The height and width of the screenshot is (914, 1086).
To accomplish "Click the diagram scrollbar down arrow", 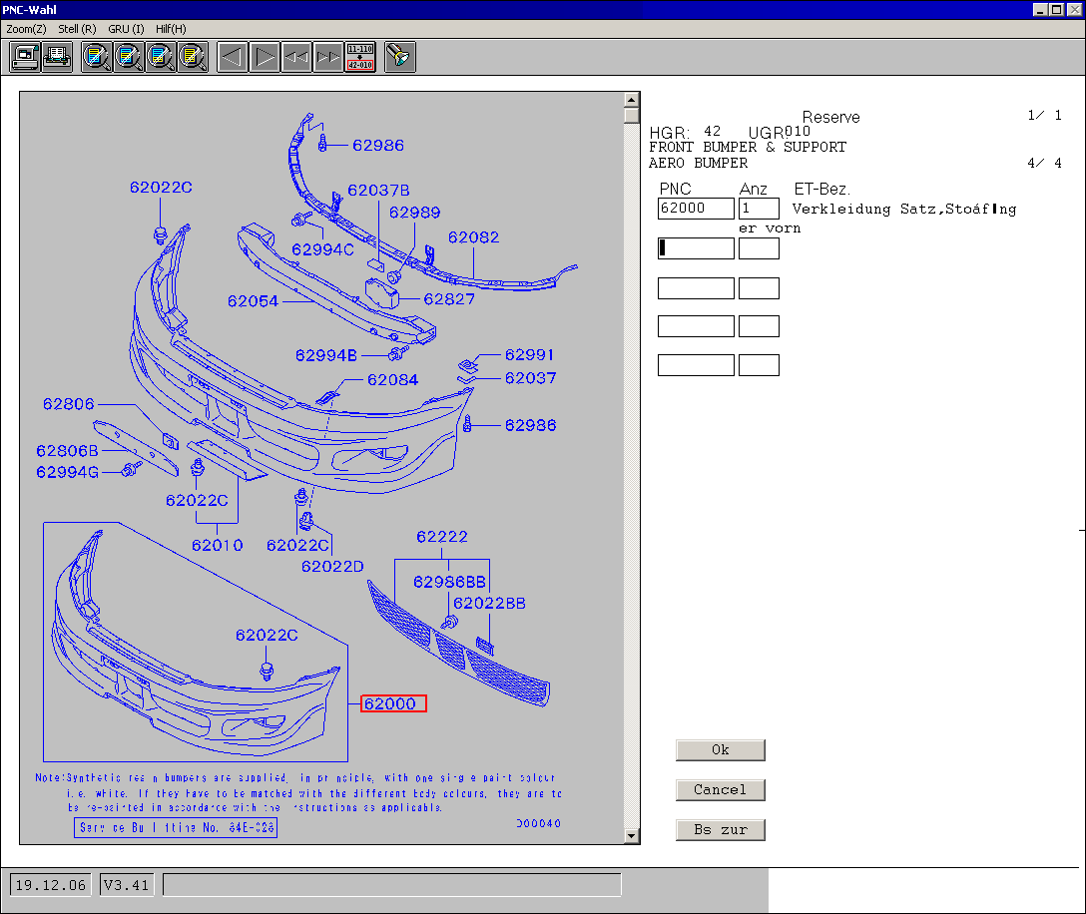I will tap(631, 836).
